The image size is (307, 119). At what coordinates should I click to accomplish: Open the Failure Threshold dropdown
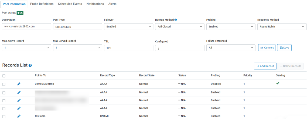pos(231,48)
